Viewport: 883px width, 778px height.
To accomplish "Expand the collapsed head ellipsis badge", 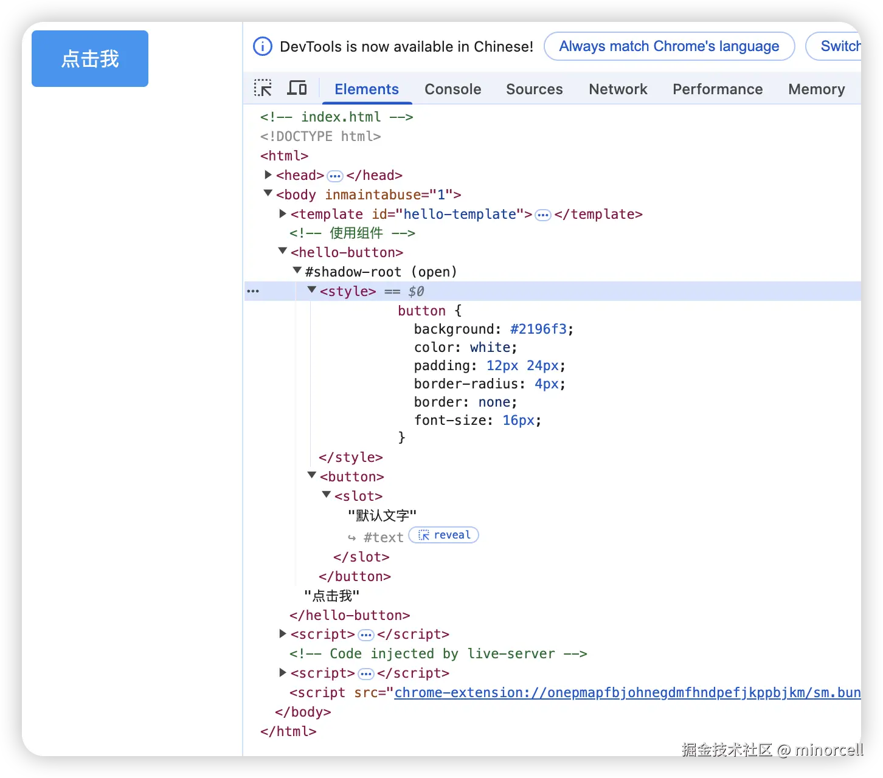I will pyautogui.click(x=335, y=176).
